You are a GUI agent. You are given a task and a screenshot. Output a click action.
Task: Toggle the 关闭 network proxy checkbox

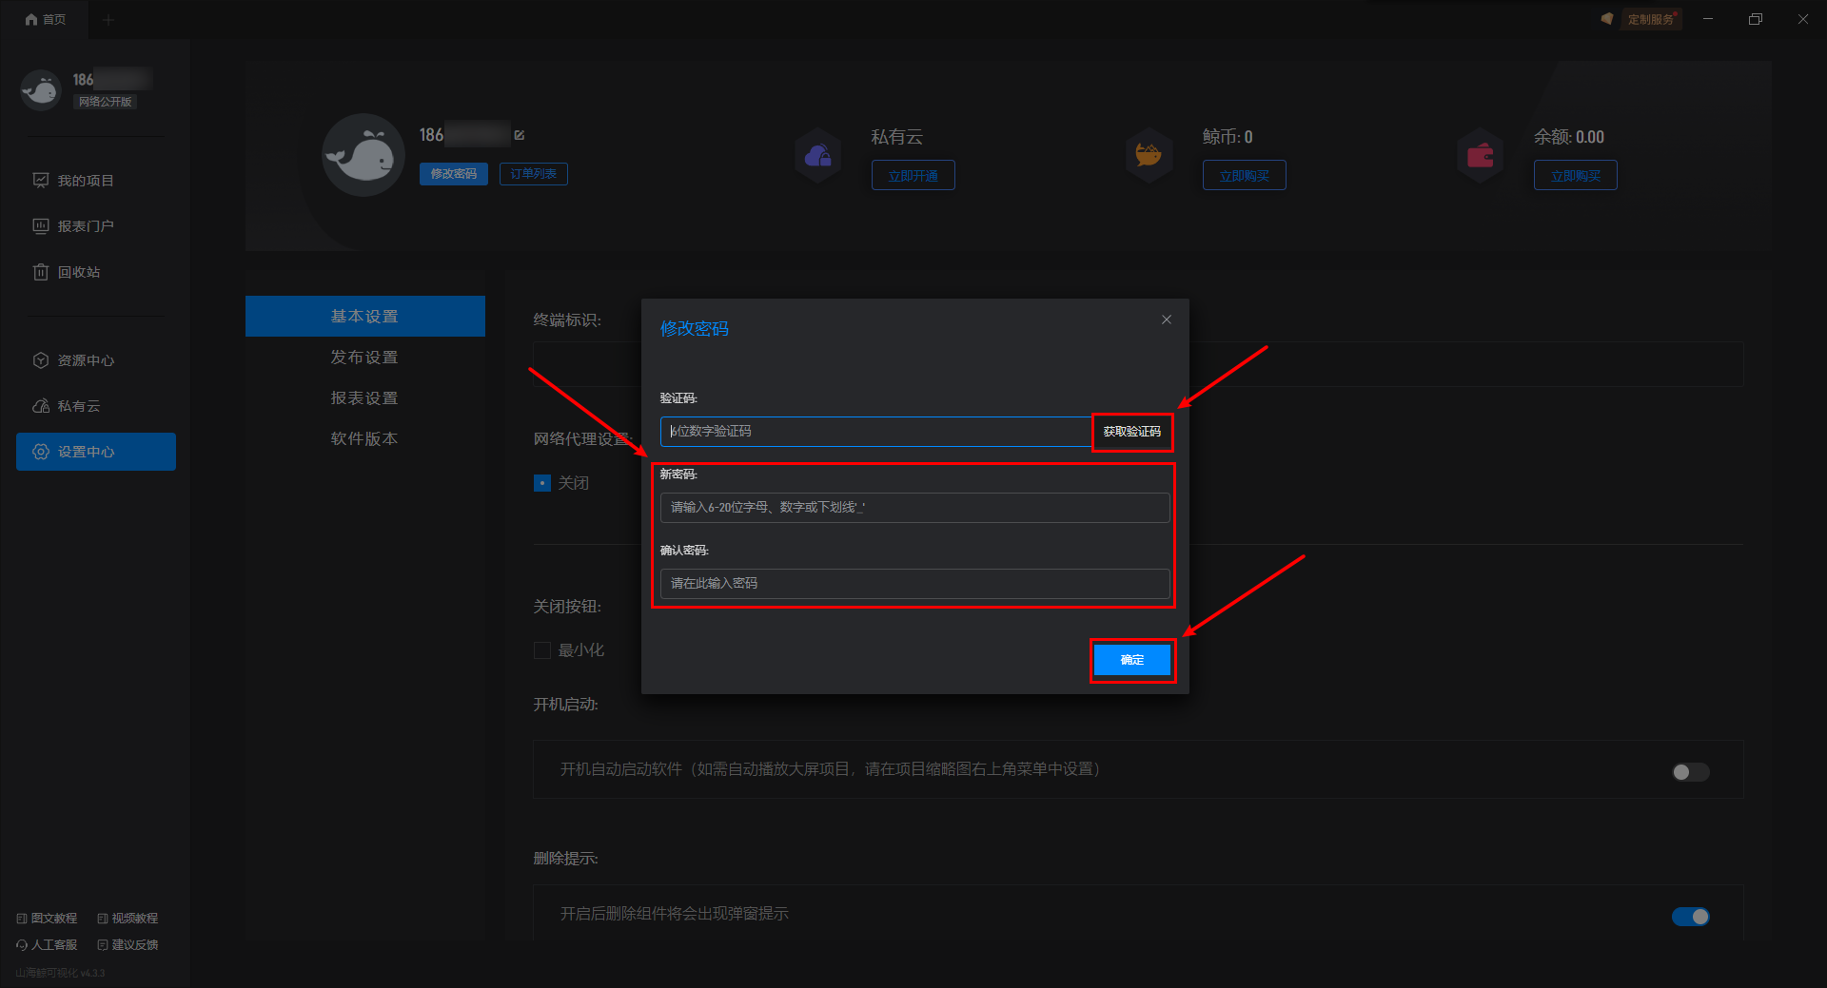tap(542, 483)
